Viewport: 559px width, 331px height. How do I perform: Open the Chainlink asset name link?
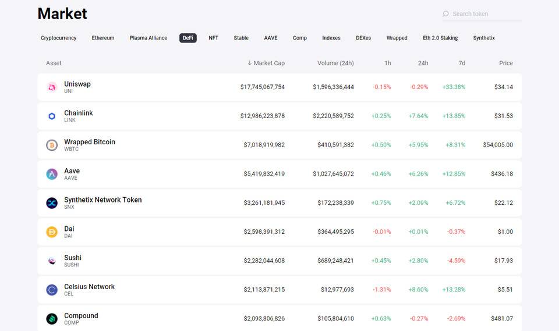[79, 113]
